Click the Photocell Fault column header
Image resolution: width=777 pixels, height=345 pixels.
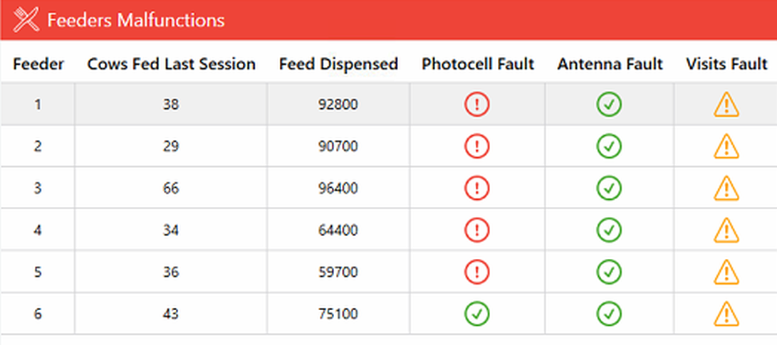click(x=477, y=64)
